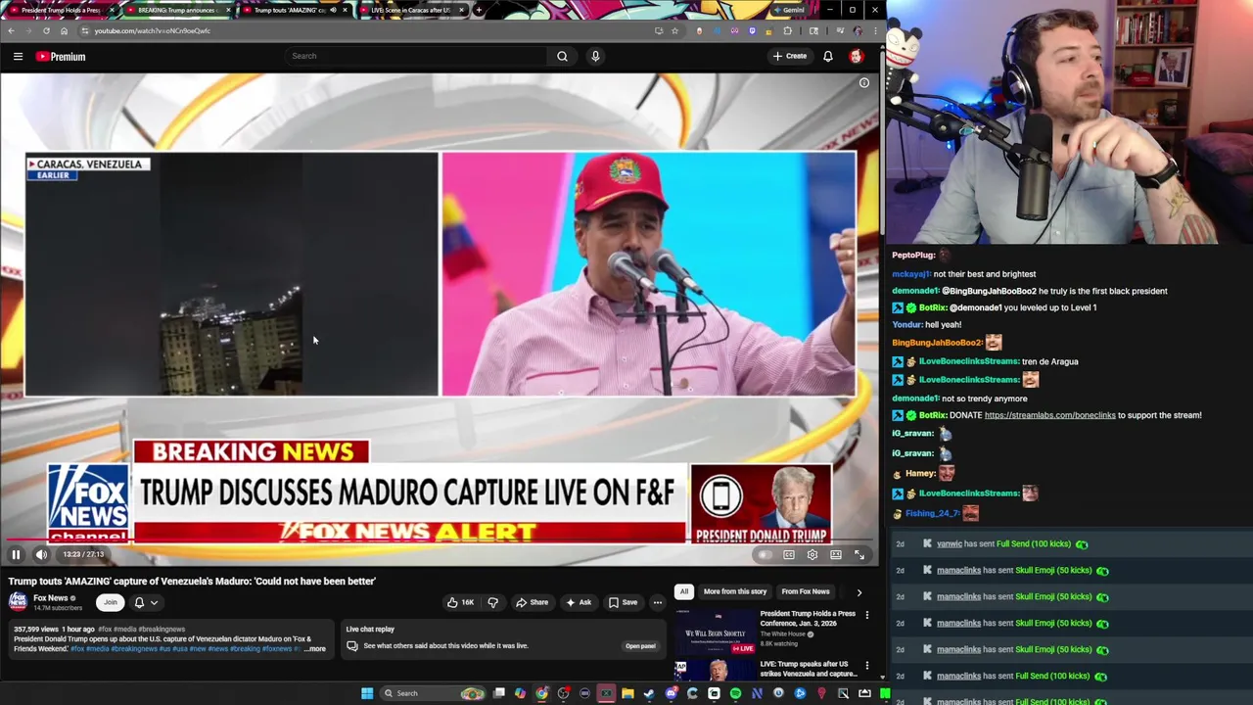Open the streamlabs.com/boneclinks donation link
Image resolution: width=1253 pixels, height=705 pixels.
1049,415
